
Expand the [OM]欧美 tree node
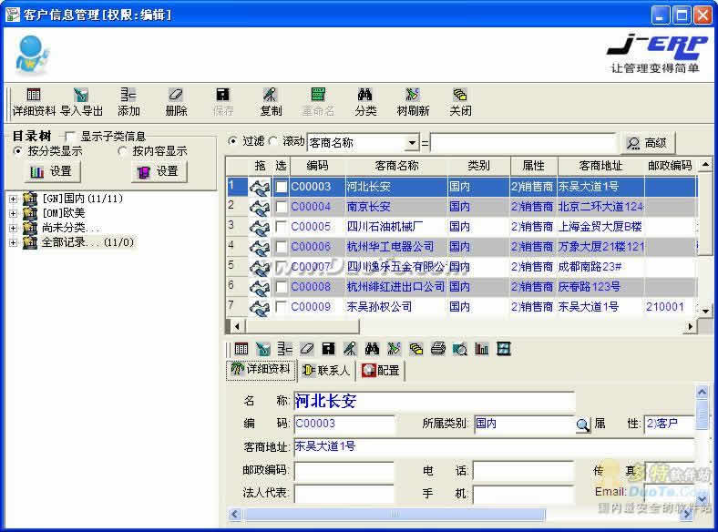pos(14,213)
